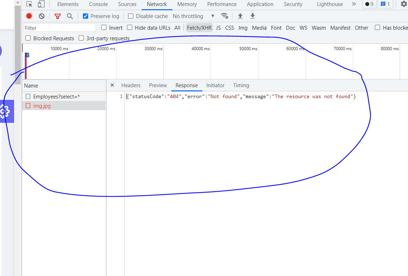
Task: Open Console via the 9 errors badge
Action: [369, 4]
